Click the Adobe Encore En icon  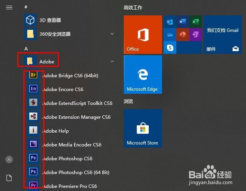pyautogui.click(x=33, y=89)
